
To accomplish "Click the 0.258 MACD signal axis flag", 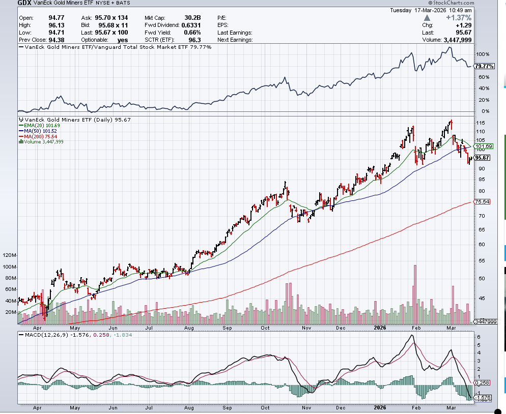I will (x=482, y=383).
